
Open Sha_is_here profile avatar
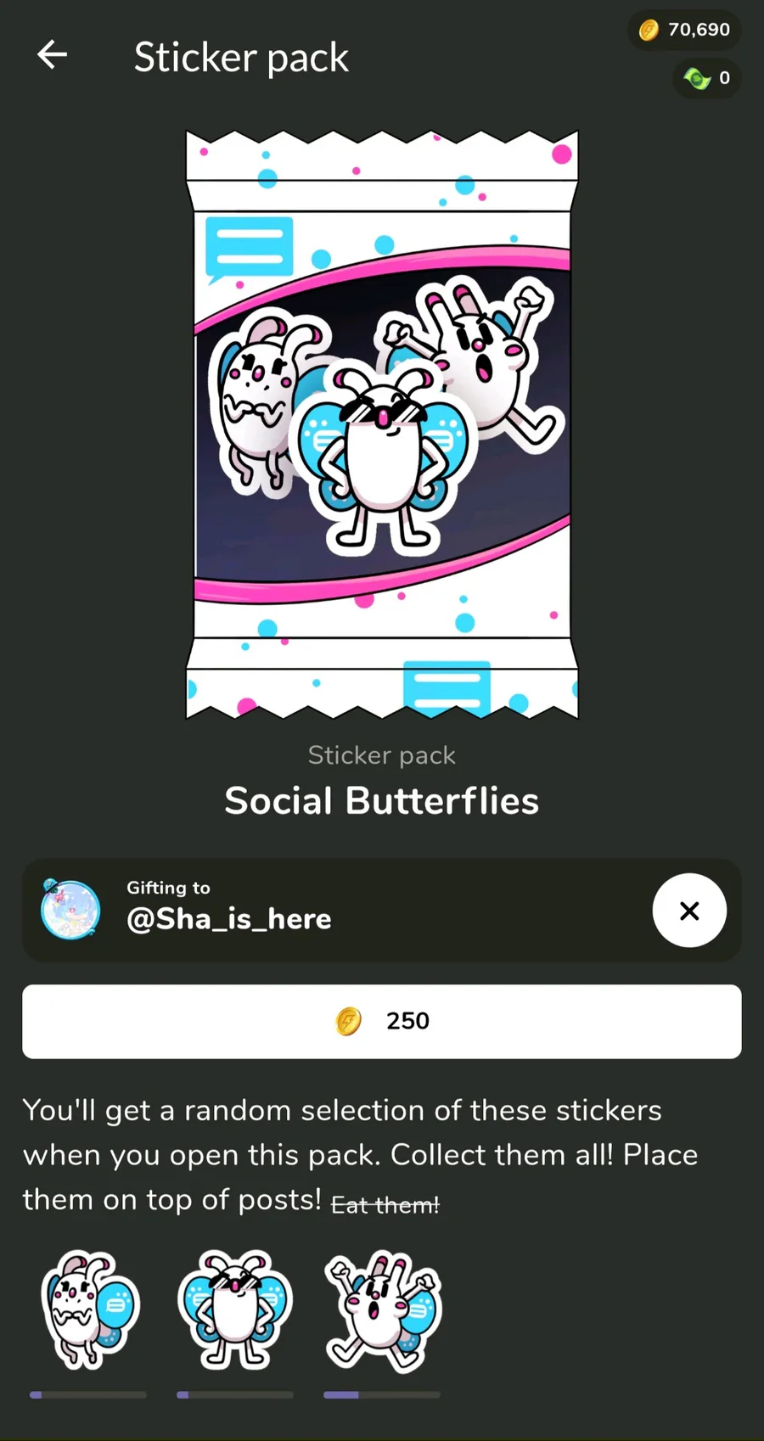click(70, 909)
